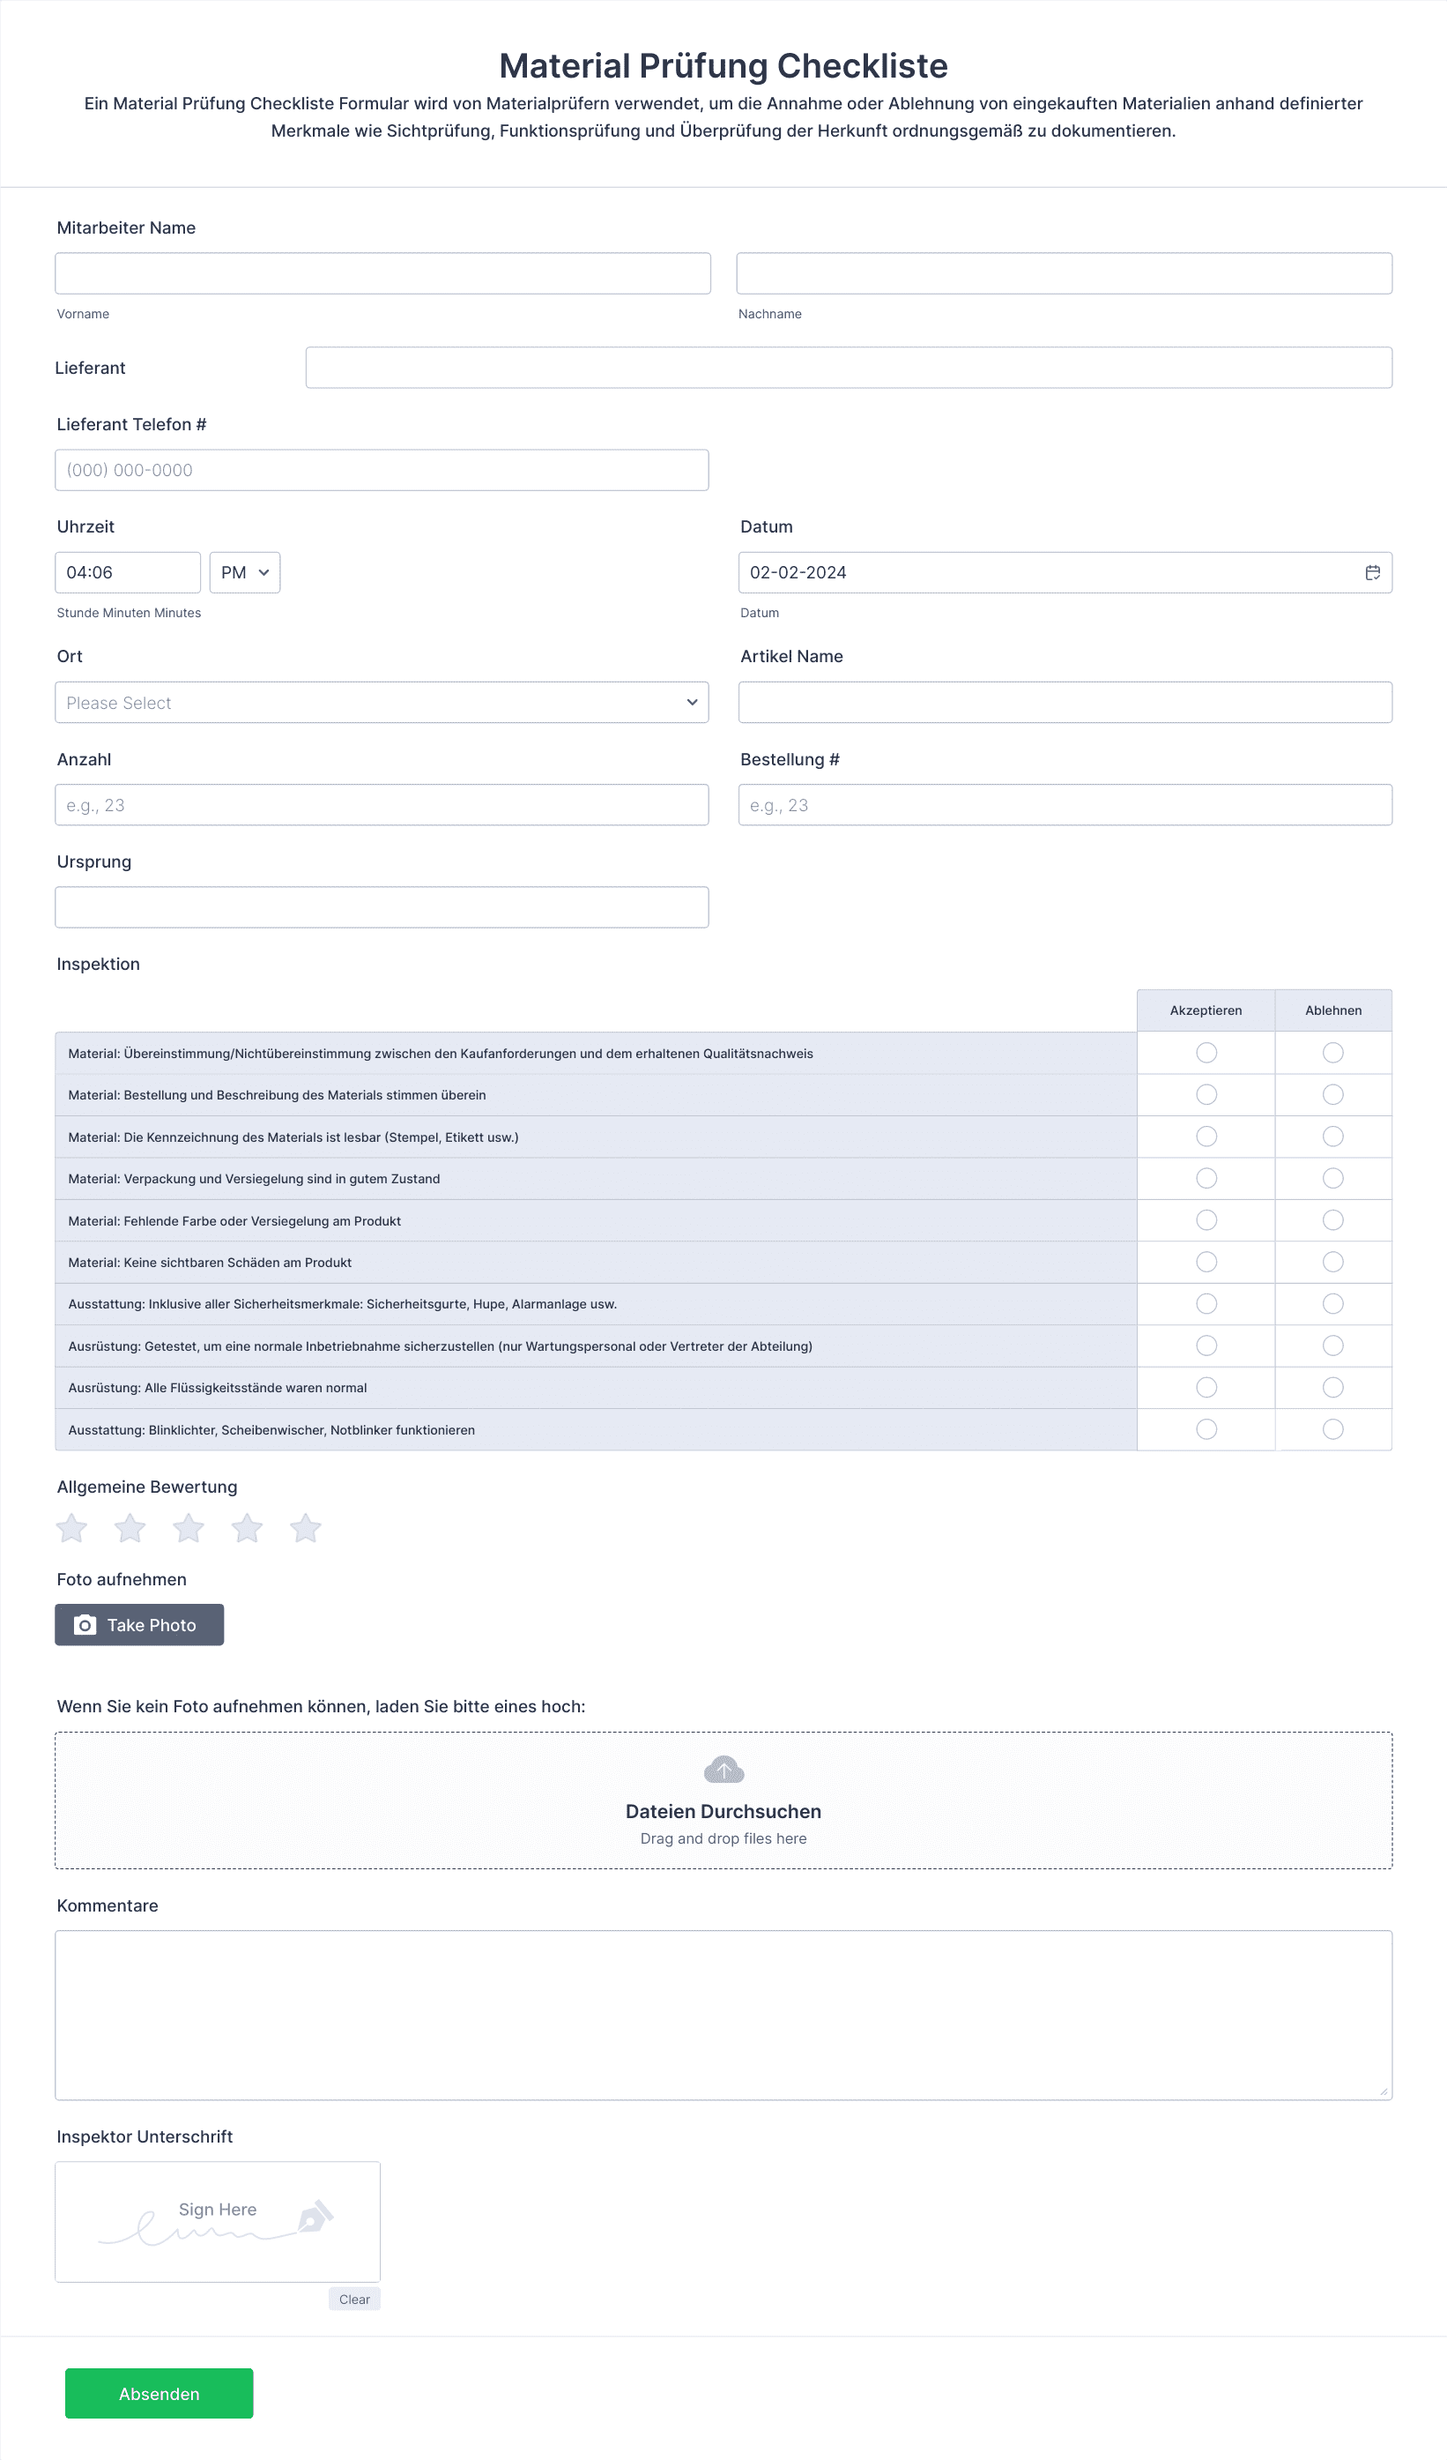This screenshot has width=1447, height=2460.
Task: Click into the Kommentare text area
Action: pyautogui.click(x=723, y=2016)
